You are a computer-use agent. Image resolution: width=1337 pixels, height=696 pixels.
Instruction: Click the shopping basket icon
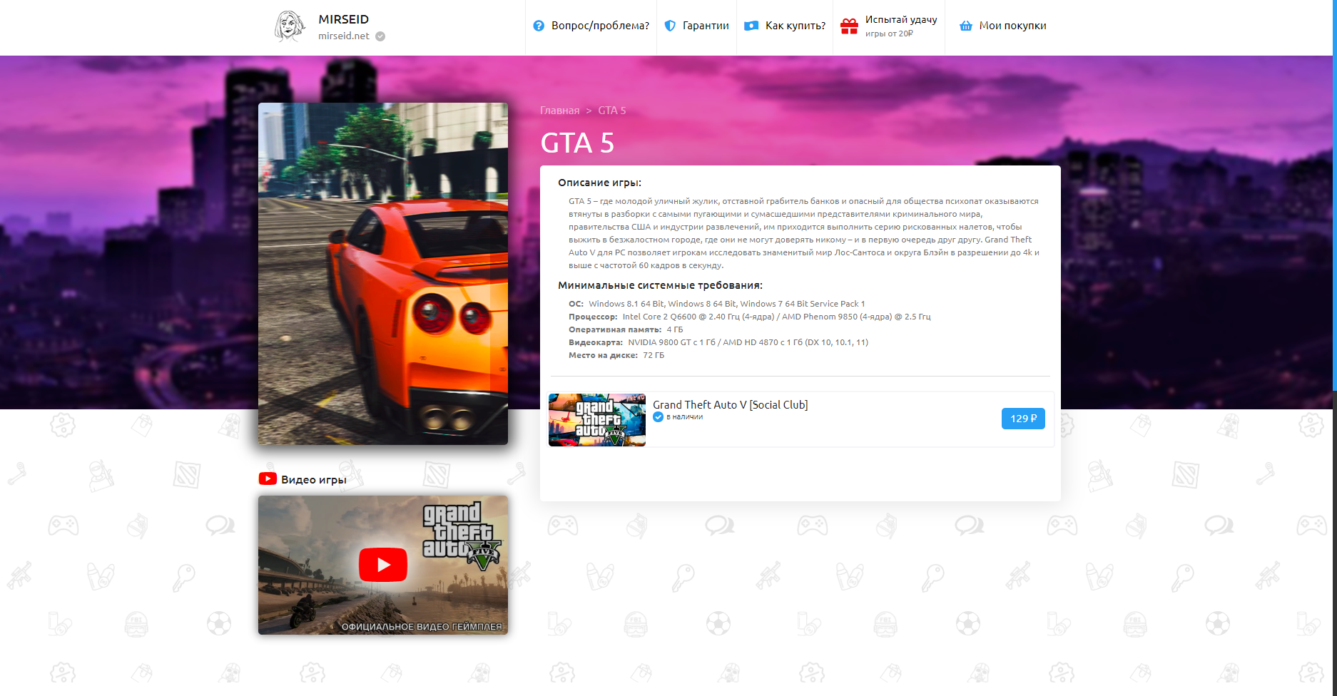pyautogui.click(x=966, y=26)
